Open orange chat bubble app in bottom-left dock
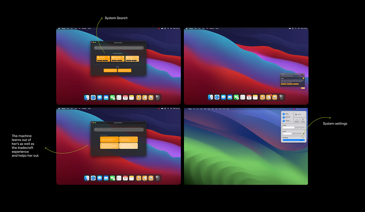 (x=151, y=178)
